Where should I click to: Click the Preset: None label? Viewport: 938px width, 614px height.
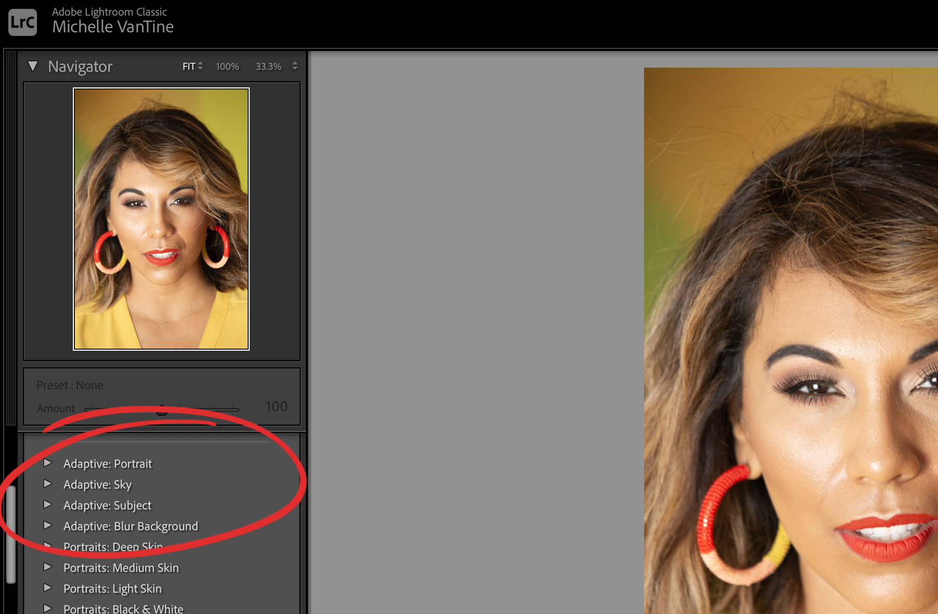(x=70, y=385)
